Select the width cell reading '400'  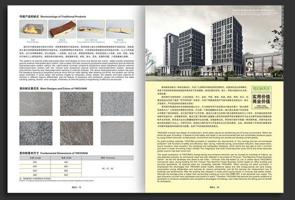66,162
